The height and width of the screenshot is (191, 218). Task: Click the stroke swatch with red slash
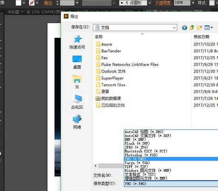click(x=32, y=3)
